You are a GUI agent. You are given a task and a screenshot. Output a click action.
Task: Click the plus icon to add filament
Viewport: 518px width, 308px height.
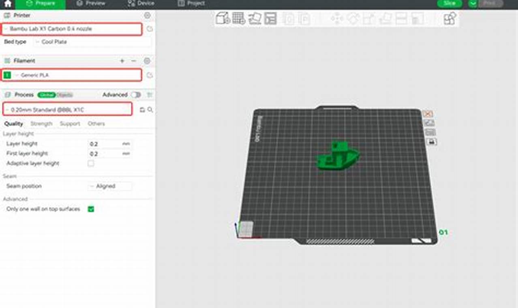[122, 61]
